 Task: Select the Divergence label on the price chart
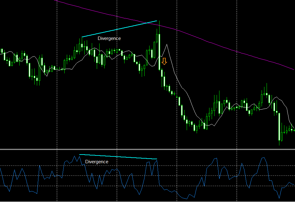point(109,38)
